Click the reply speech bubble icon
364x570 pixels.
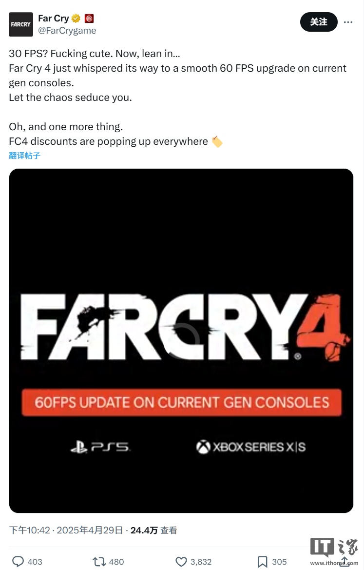coord(18,562)
